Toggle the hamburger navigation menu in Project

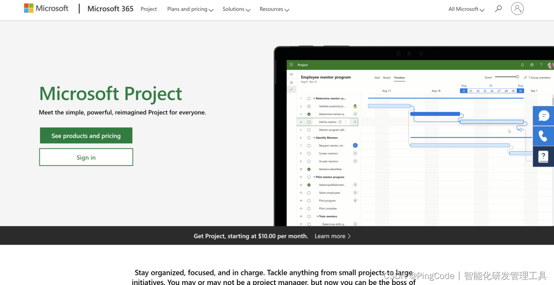pyautogui.click(x=291, y=74)
